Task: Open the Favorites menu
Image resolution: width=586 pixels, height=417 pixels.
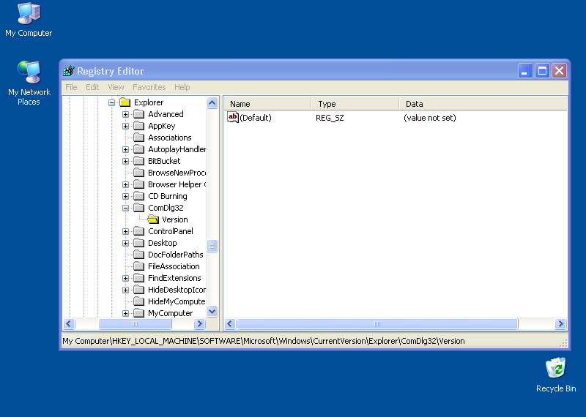Action: pyautogui.click(x=149, y=87)
